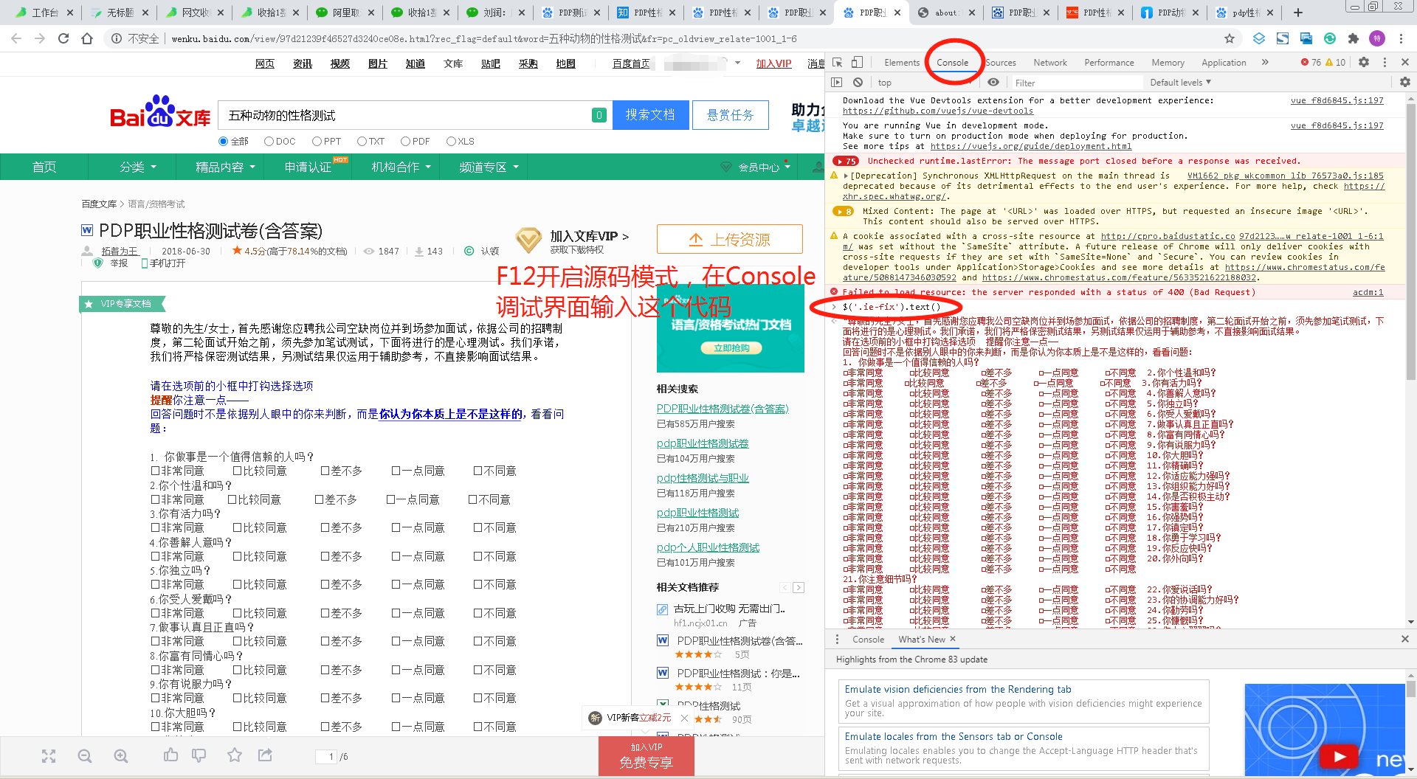Screen dimensions: 1417x779
Task: Click the page number input field
Action: [x=326, y=756]
